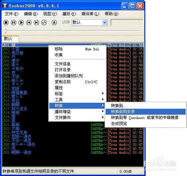Close the foobar2000 window
This screenshot has height=176, width=187.
coord(140,6)
